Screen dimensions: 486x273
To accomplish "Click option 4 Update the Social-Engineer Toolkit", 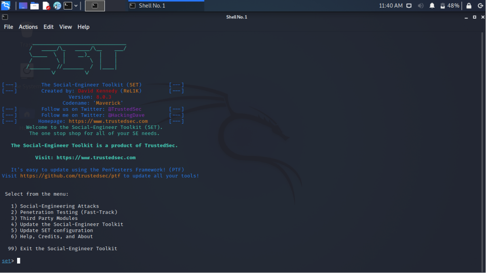I will tap(67, 224).
